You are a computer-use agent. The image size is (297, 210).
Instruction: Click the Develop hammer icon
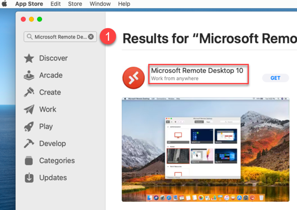coord(29,143)
